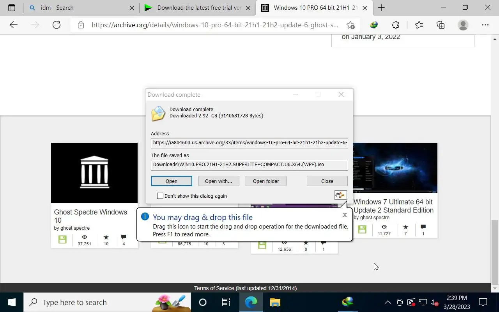Click the network tray icon
Image resolution: width=499 pixels, height=312 pixels.
(x=423, y=302)
